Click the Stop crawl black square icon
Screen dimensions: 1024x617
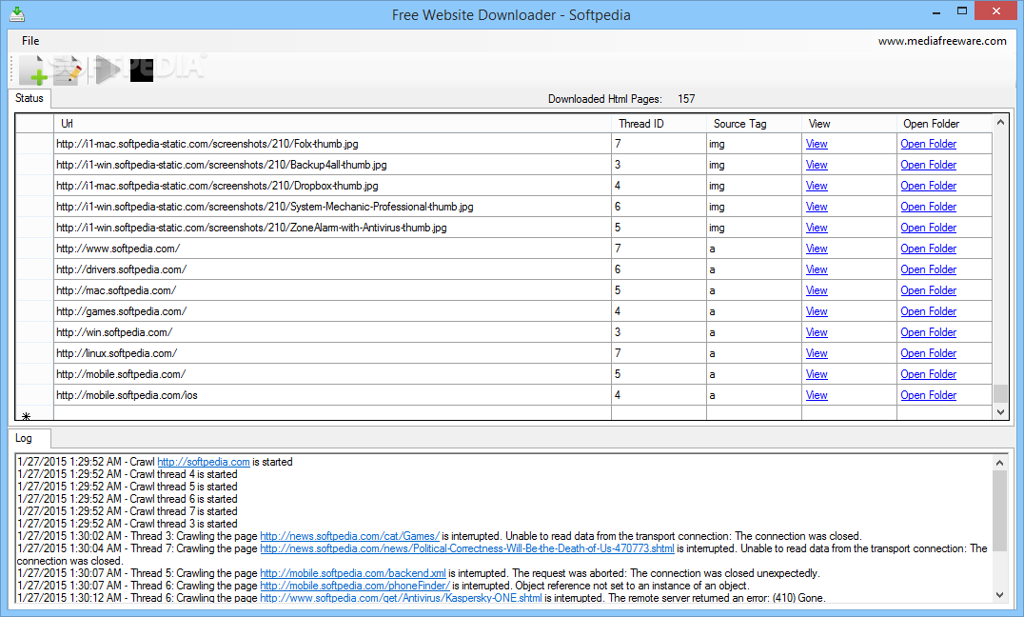142,70
